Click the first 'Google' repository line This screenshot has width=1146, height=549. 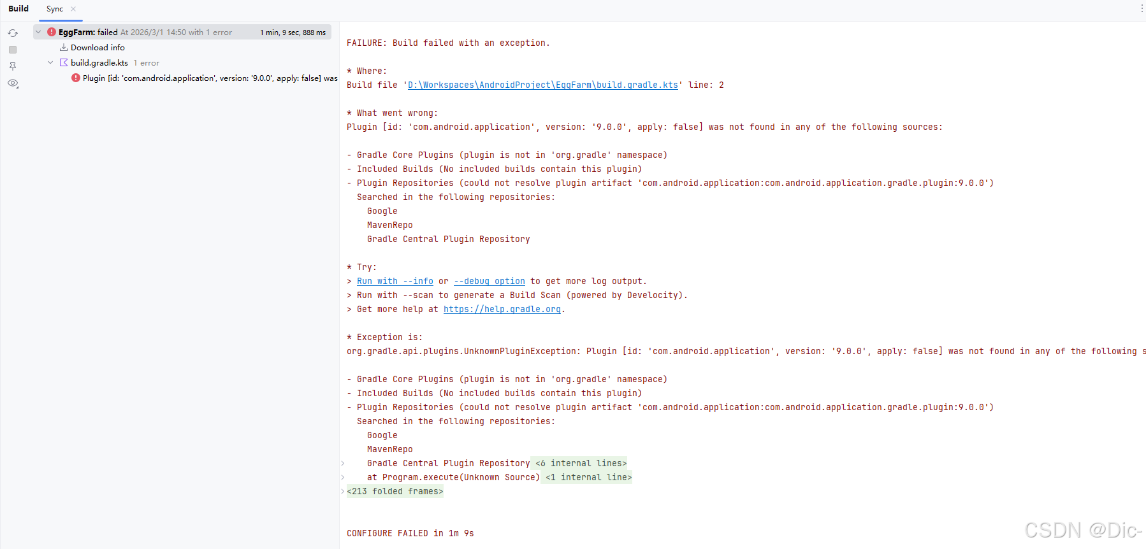(x=382, y=211)
